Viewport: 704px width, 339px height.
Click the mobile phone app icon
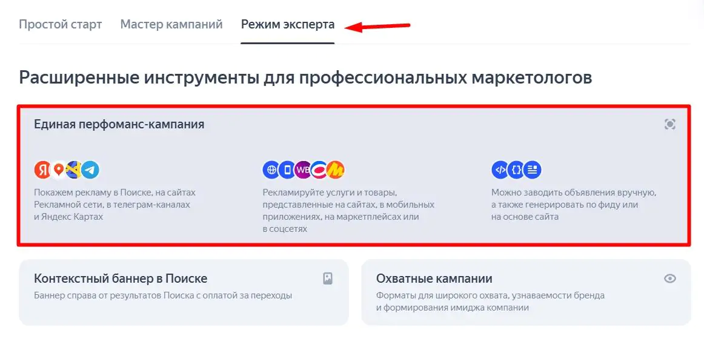coord(287,169)
